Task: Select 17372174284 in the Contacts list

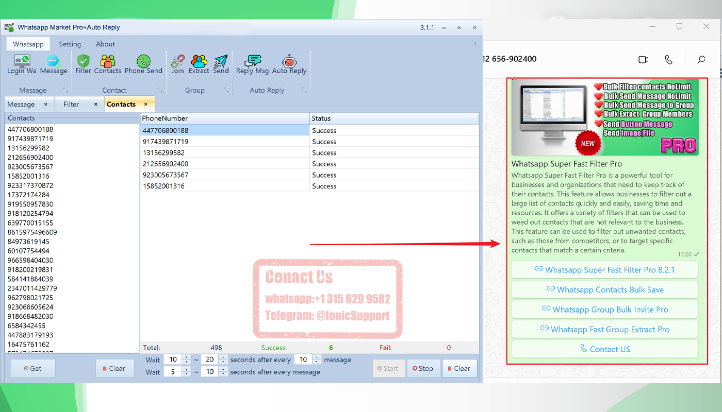Action: (x=28, y=195)
